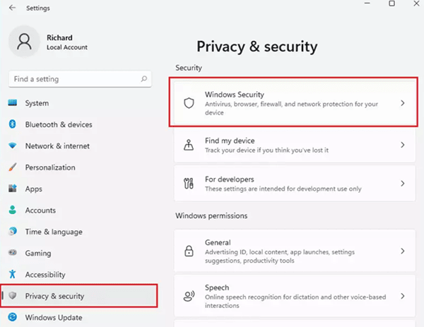Click the Personalization paintbrush icon

[x=12, y=167]
